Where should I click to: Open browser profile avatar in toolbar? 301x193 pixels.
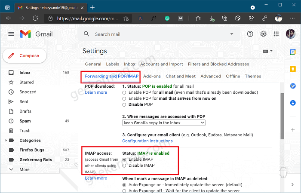[278, 18]
